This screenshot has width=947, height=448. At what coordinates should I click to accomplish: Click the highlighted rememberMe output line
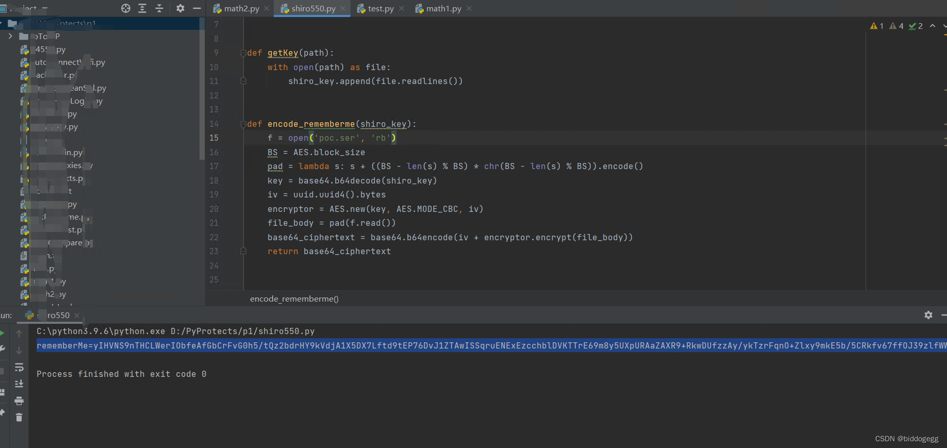[x=492, y=345]
